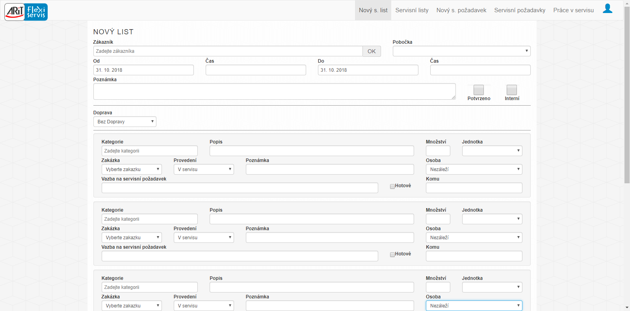Click the vertical page scrollbar

(626, 95)
